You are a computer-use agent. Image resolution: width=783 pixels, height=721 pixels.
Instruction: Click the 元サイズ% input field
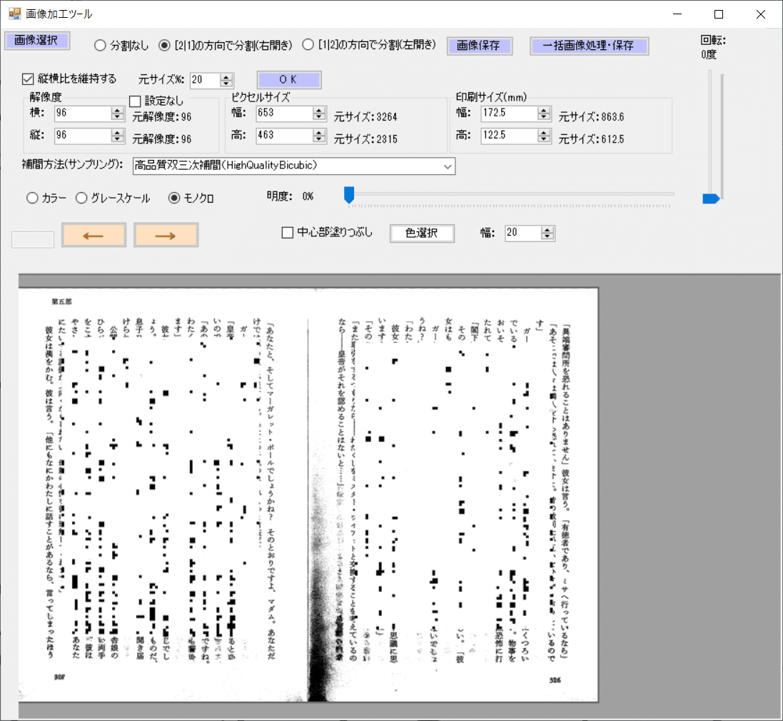pyautogui.click(x=205, y=80)
